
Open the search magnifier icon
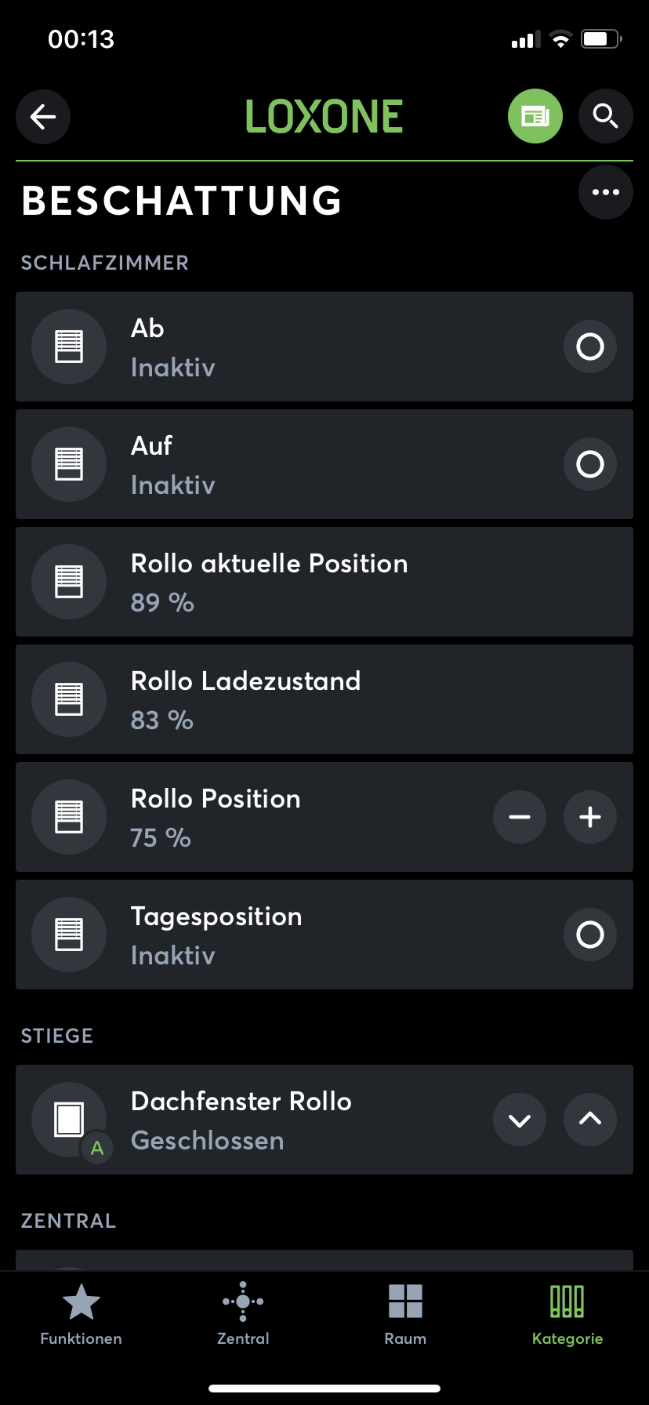point(605,117)
